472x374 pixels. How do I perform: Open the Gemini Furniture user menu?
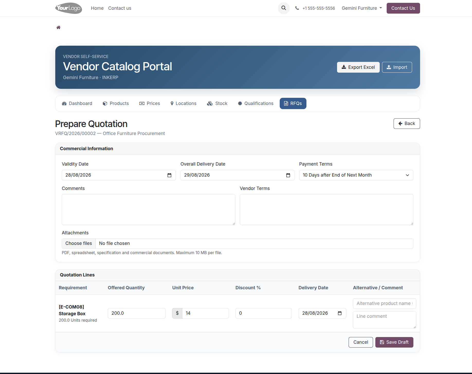coord(362,8)
